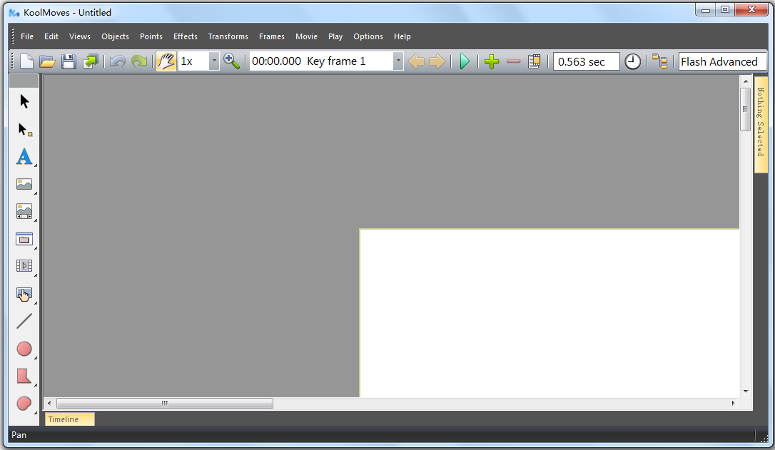This screenshot has width=775, height=450.
Task: Click the horizontal scrollbar thumb
Action: (165, 403)
